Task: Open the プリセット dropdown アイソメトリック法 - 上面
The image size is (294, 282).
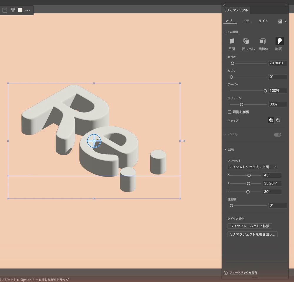Action: (x=252, y=167)
